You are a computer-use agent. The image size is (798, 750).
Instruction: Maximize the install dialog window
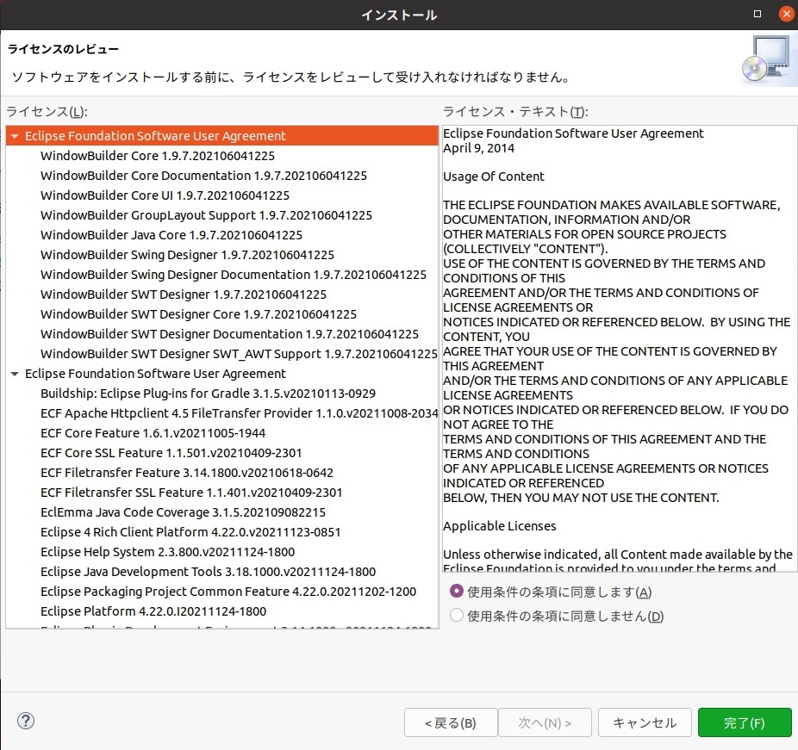coord(757,15)
